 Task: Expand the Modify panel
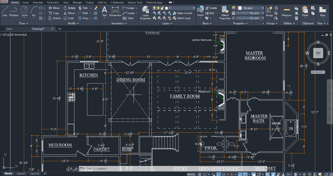(73, 24)
